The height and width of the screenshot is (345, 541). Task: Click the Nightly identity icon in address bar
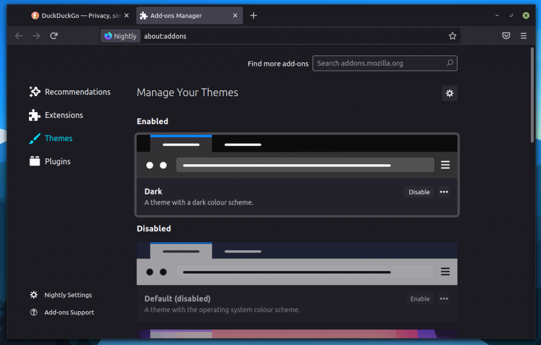(x=120, y=36)
